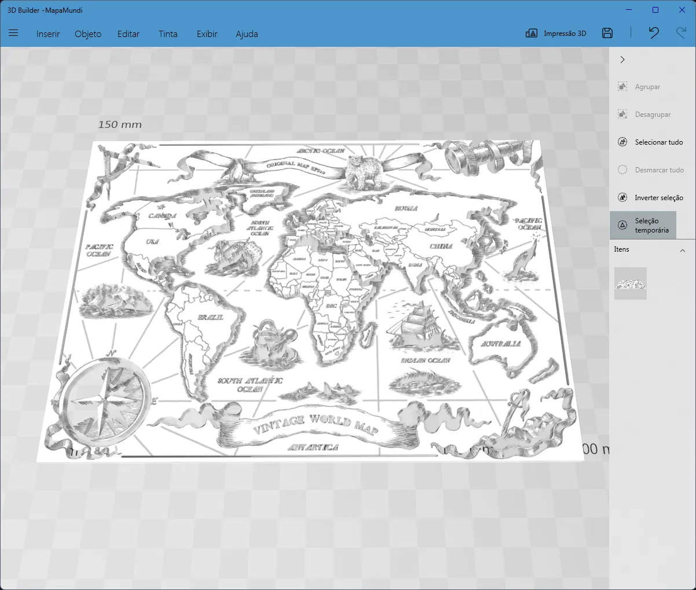This screenshot has width=696, height=590.
Task: Click the Agrupar label
Action: [x=647, y=87]
